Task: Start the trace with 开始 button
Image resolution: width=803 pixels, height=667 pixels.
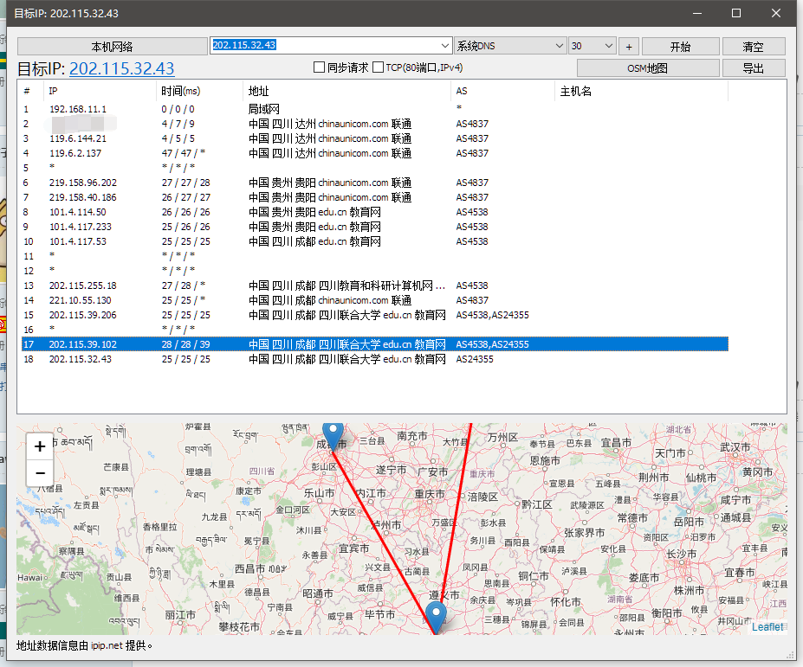Action: pos(681,47)
